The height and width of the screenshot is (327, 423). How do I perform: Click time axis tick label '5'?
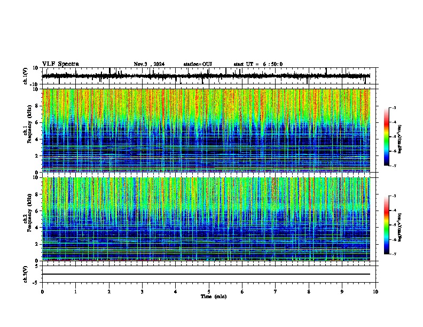209,292
